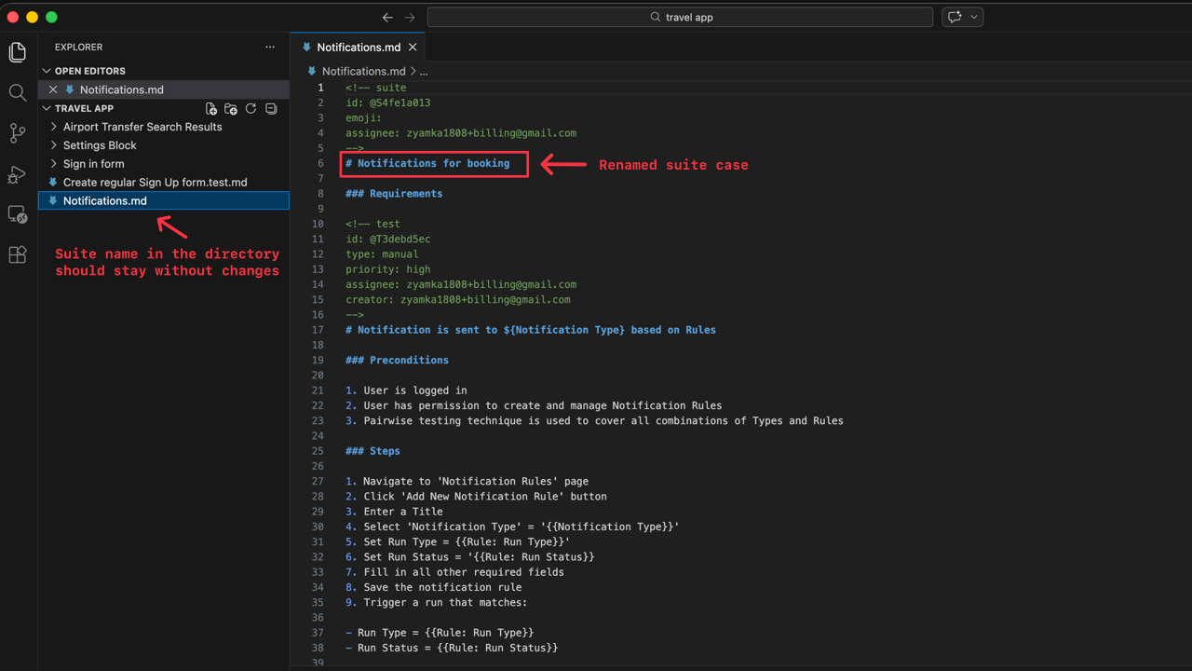The image size is (1192, 671).
Task: Navigate back using the back arrow
Action: pos(387,16)
